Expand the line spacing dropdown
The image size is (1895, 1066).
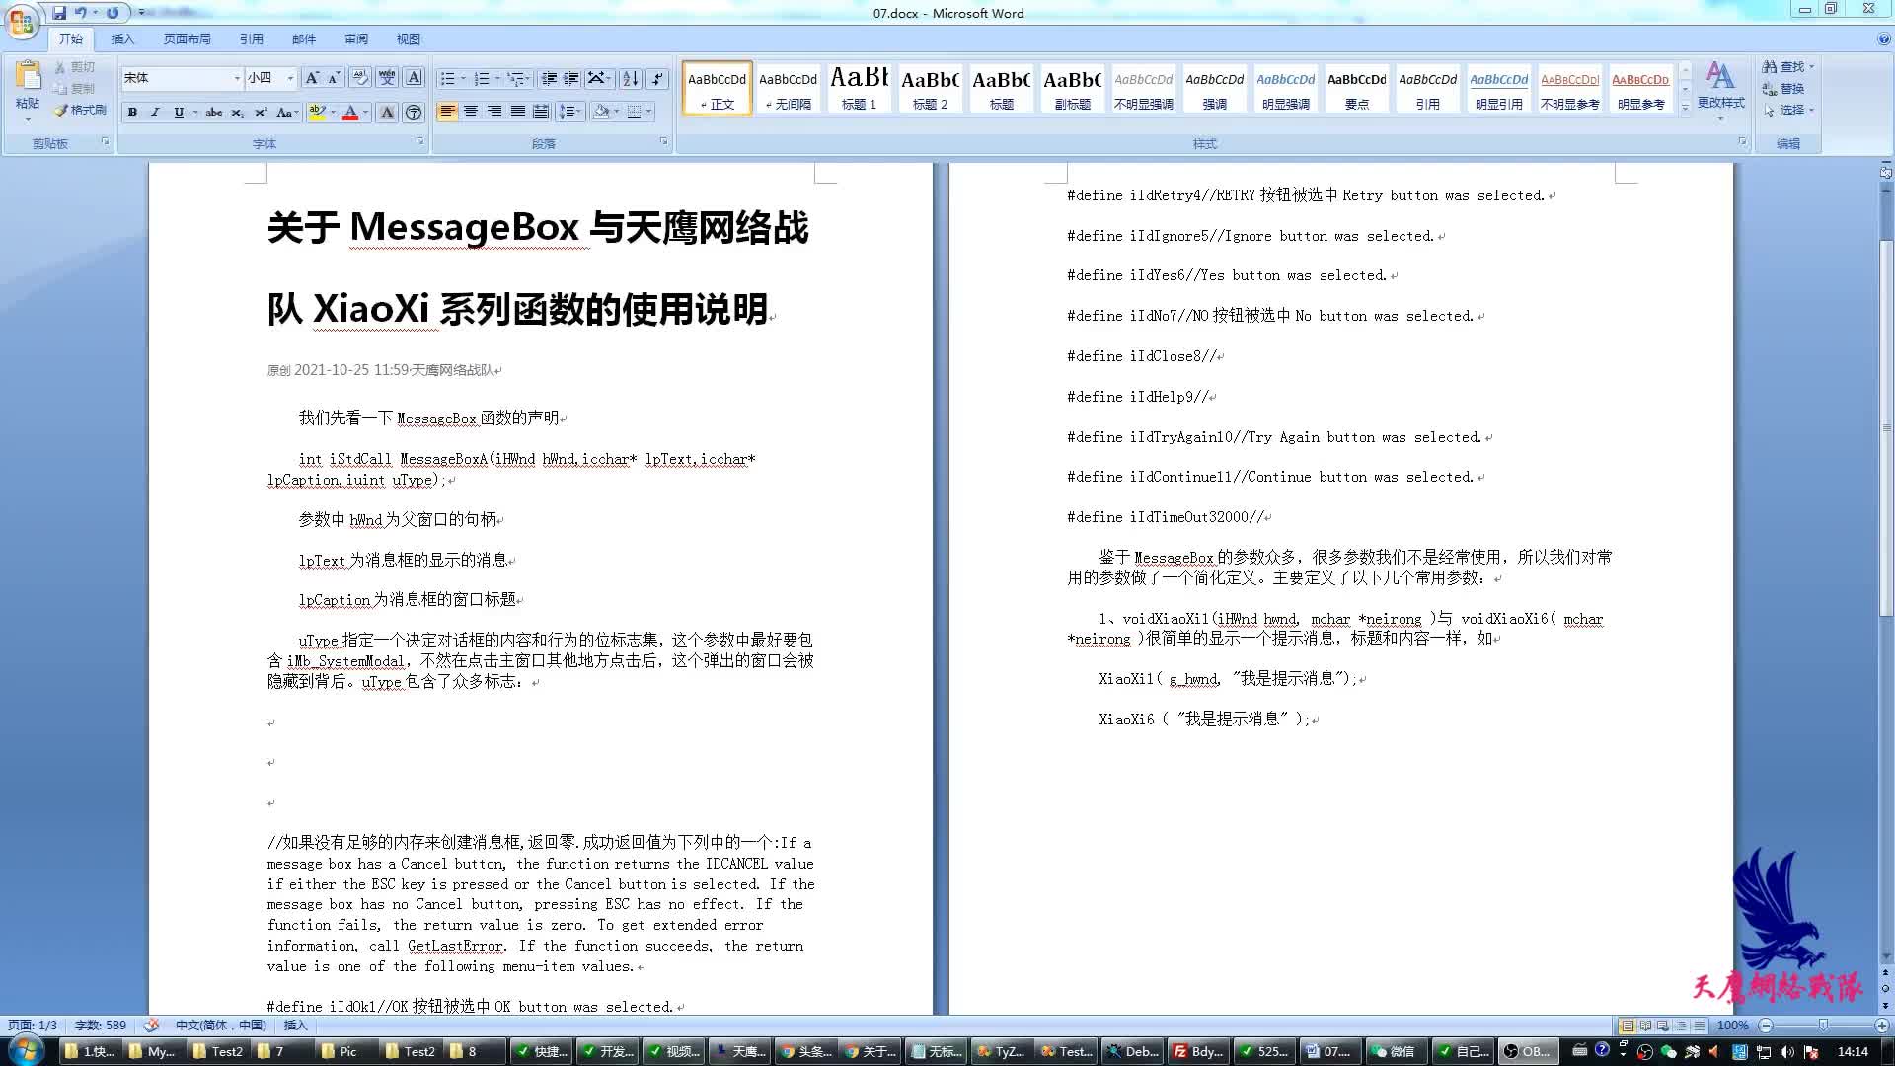pos(580,112)
